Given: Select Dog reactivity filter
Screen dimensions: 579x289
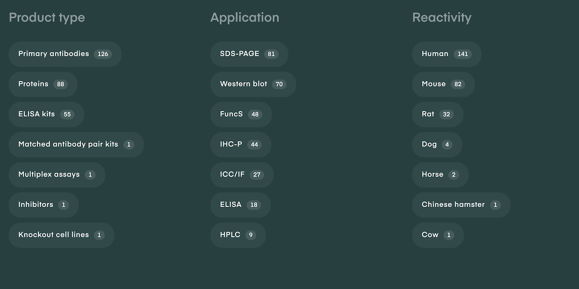Looking at the screenshot, I should (437, 144).
